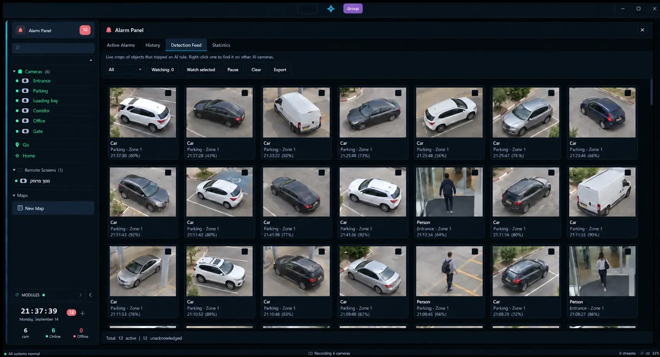Click the Parking camera icon
The height and width of the screenshot is (357, 660).
coord(25,91)
